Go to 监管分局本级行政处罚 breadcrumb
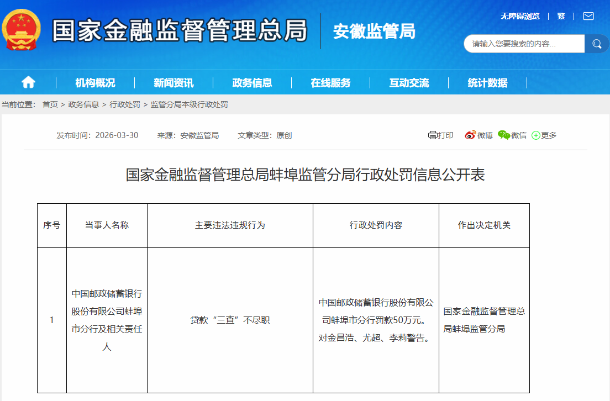This screenshot has width=610, height=401. tap(189, 104)
